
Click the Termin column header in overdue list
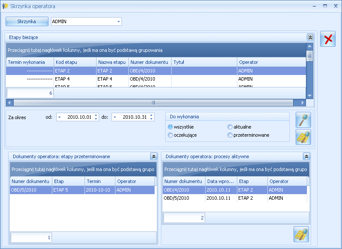[100, 181]
